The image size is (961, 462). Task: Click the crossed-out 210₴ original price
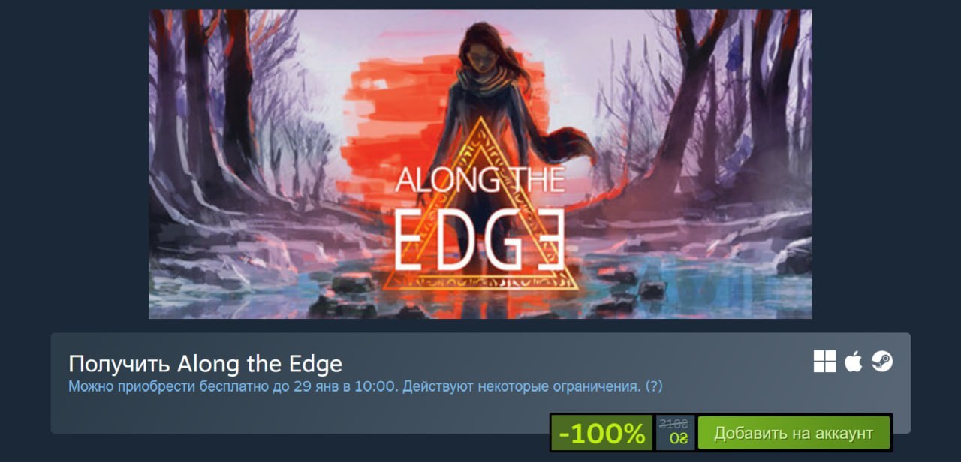pyautogui.click(x=673, y=424)
